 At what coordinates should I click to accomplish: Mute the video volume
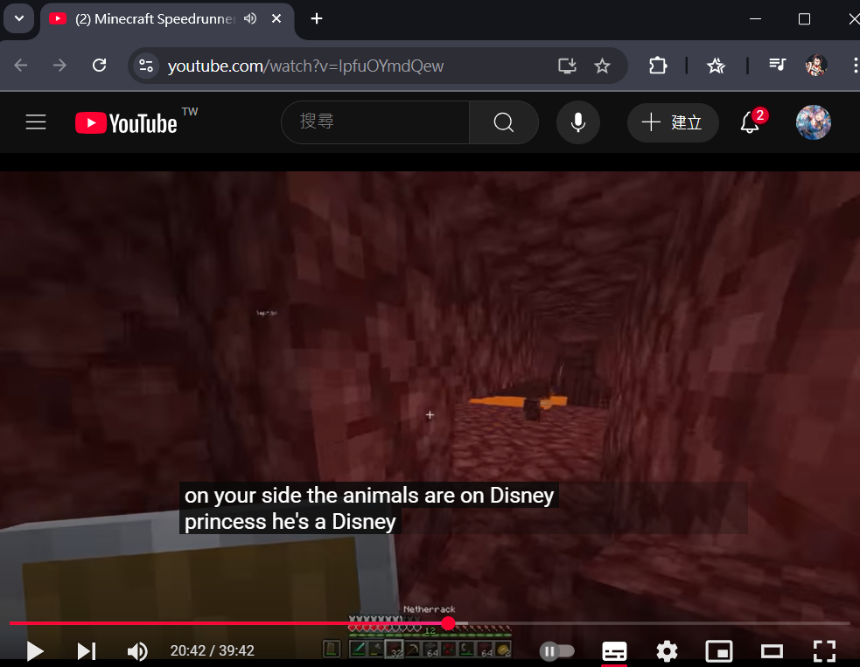point(137,651)
